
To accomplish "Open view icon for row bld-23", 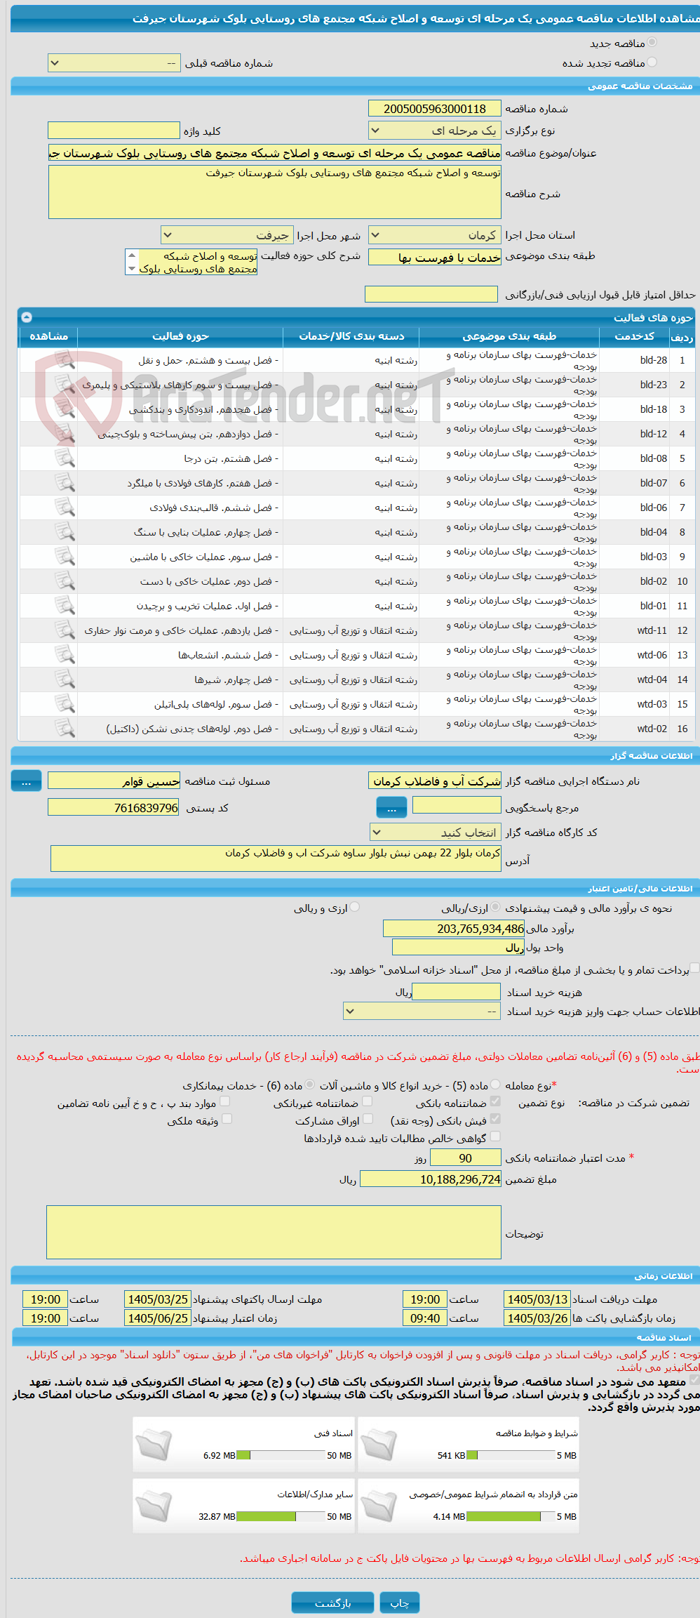I will click(x=65, y=385).
